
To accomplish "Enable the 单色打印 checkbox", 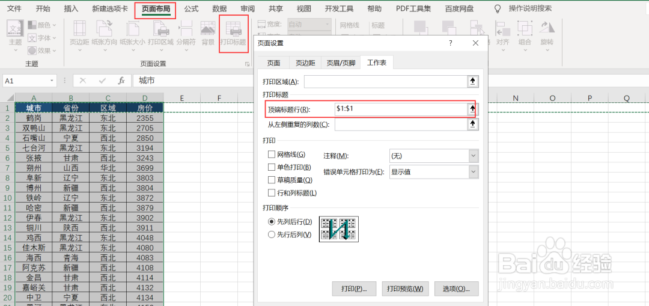I will coord(272,167).
